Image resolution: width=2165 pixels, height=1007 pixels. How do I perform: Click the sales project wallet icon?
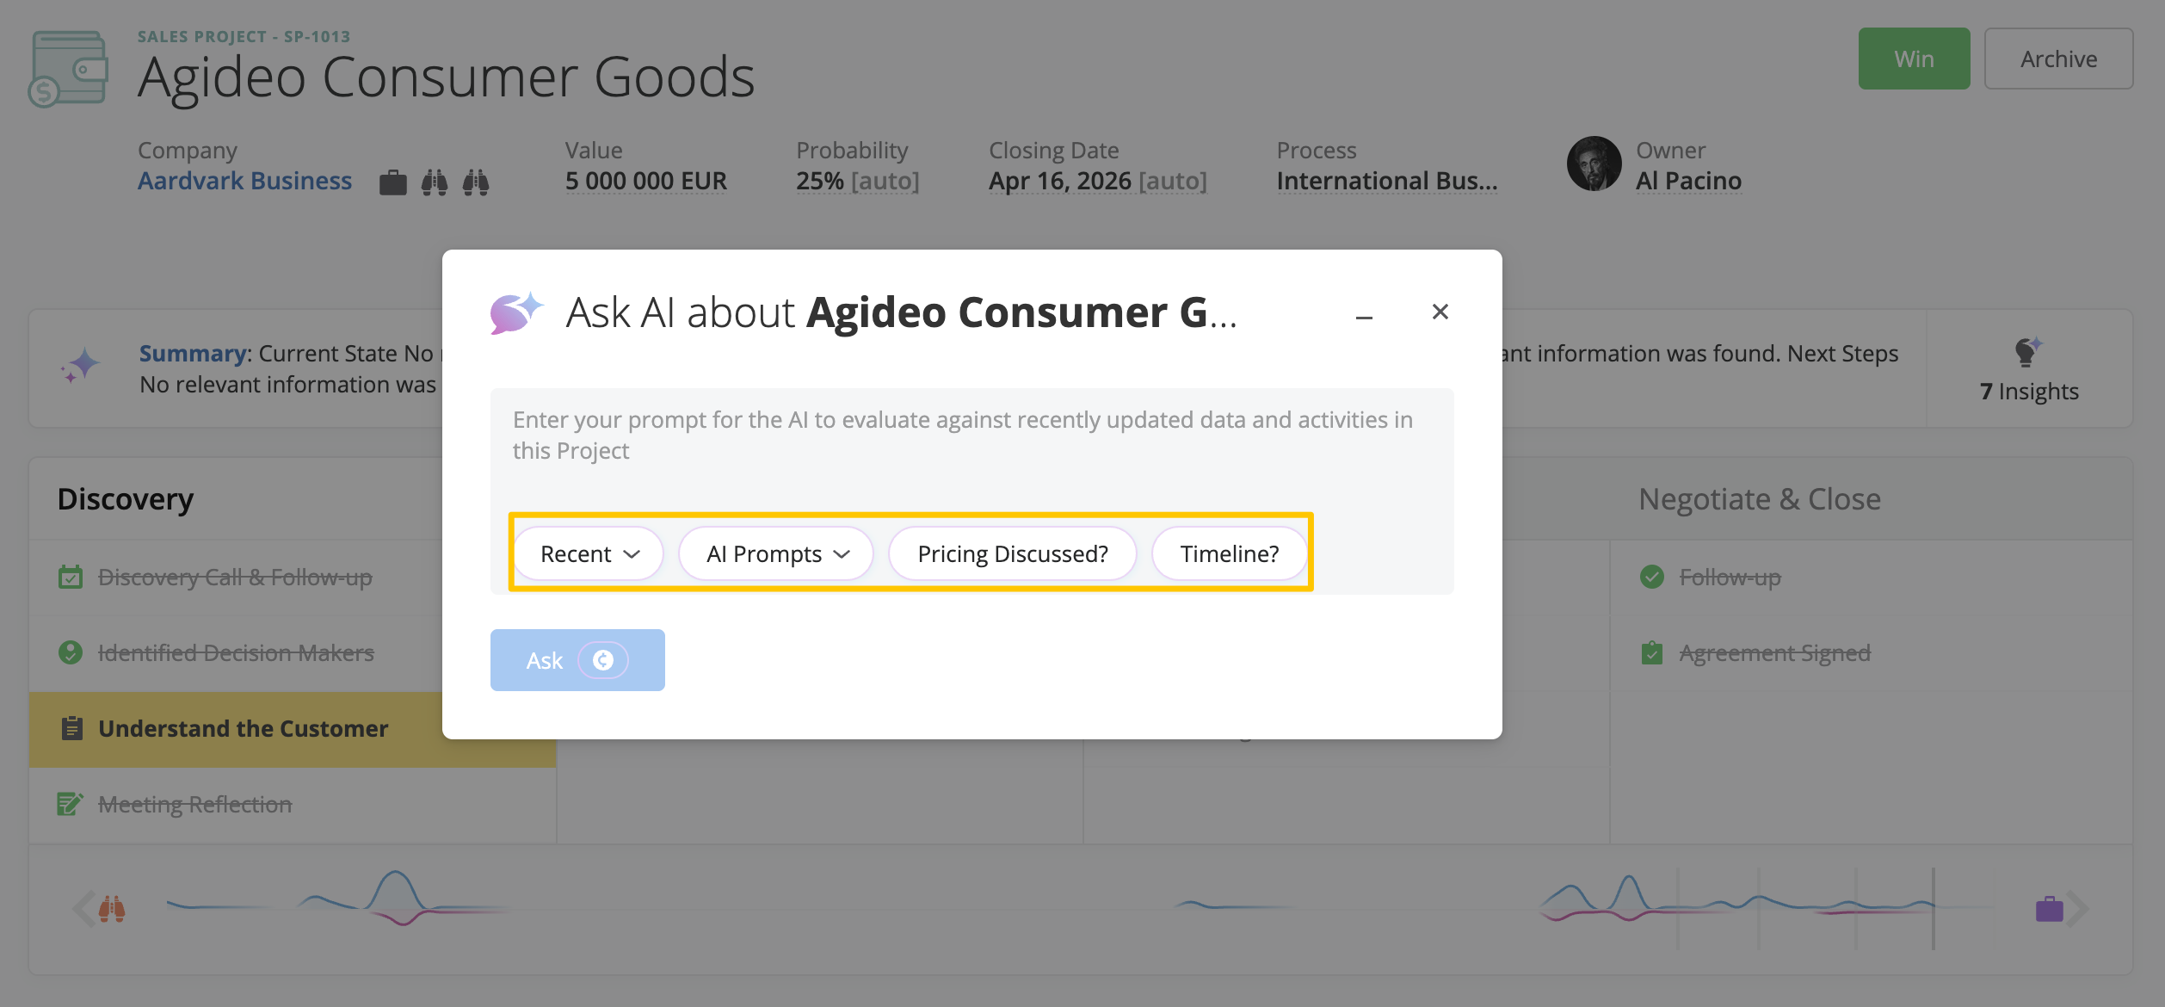pos(69,69)
